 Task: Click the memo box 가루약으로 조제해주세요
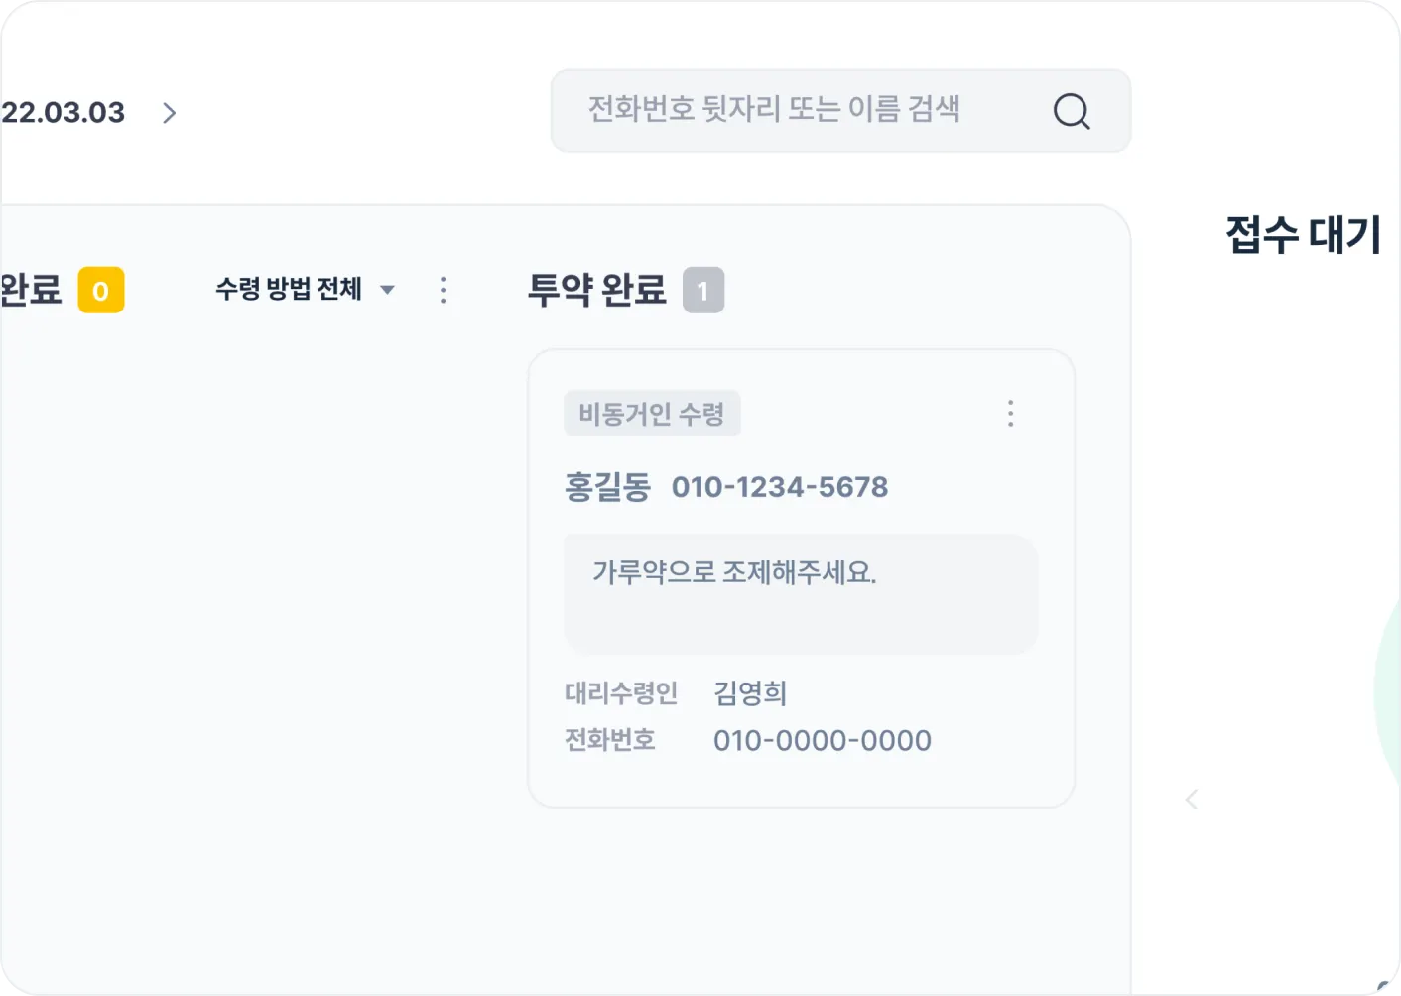800,593
